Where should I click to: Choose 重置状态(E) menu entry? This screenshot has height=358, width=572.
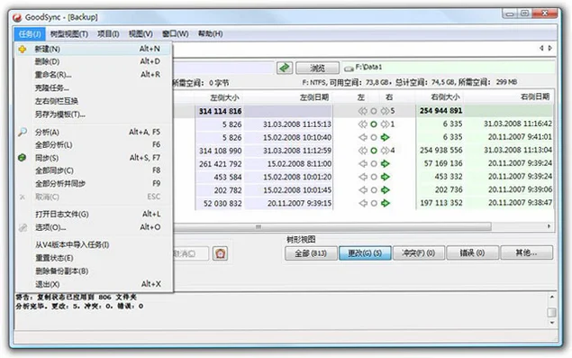click(x=94, y=258)
